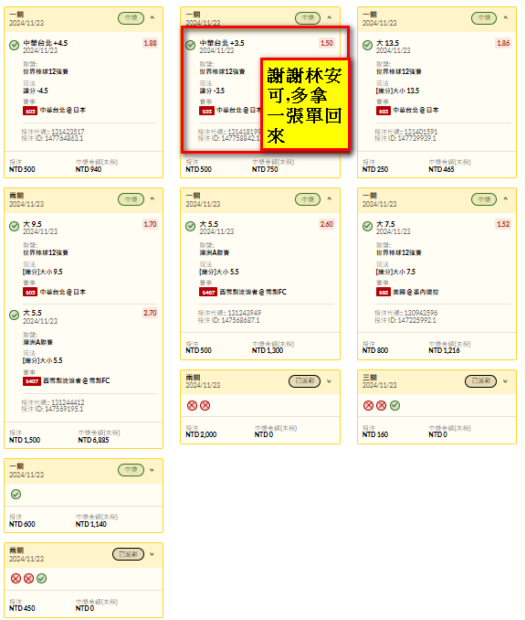
Task: Click first red X in NTD 160 card
Action: 368,405
